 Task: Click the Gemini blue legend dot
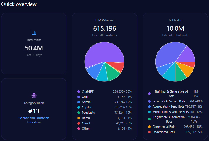pyautogui.click(x=78, y=102)
